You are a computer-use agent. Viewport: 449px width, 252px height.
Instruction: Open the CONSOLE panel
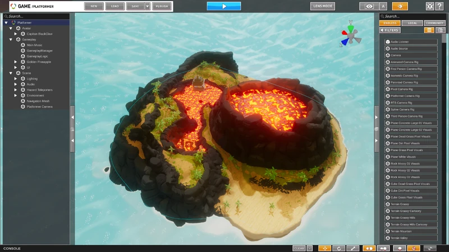click(x=12, y=249)
